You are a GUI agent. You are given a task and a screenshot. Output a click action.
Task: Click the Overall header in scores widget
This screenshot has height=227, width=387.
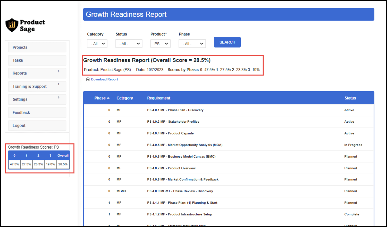[63, 156]
